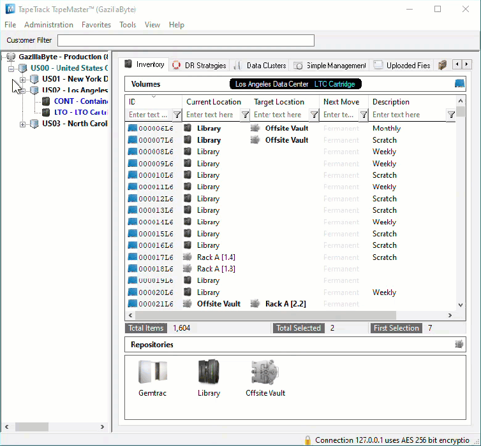Click the ID column filter text field
Image resolution: width=481 pixels, height=446 pixels.
coord(149,115)
